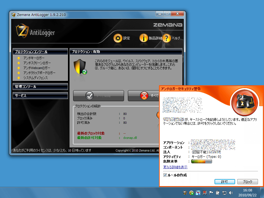This screenshot has height=198, width=264.
Task: Click the AntiLogger shield logo
Action: pyautogui.click(x=22, y=31)
